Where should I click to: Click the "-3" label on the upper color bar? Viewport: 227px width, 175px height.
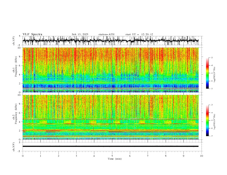tap(212, 57)
